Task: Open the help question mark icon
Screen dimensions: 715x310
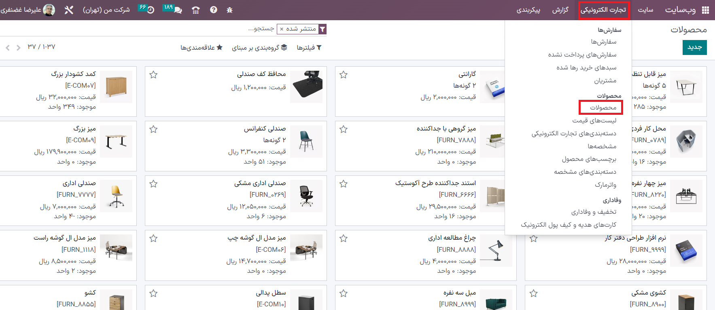Action: click(x=213, y=10)
